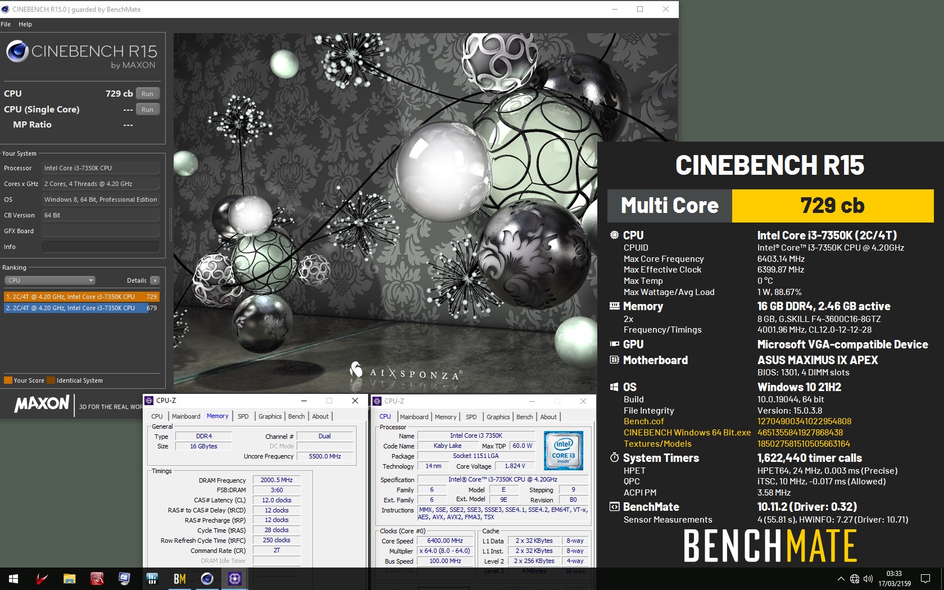Click the CPU chip icon in BenchMate panel

614,235
